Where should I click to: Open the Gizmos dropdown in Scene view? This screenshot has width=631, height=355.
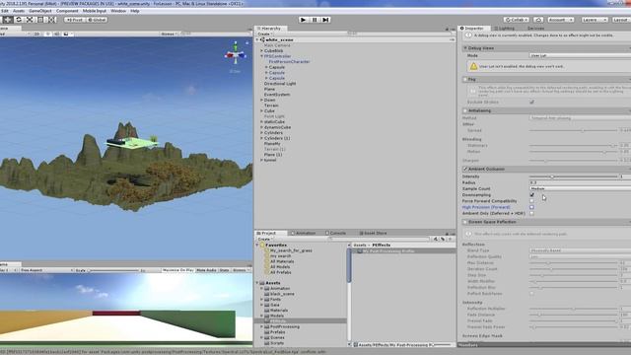click(x=170, y=35)
